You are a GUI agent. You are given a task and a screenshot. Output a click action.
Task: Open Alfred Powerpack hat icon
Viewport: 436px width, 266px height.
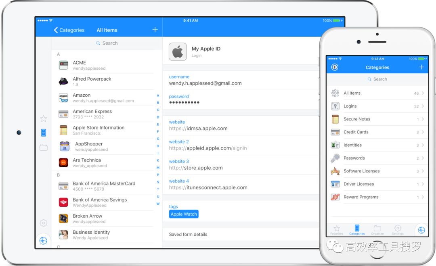63,81
